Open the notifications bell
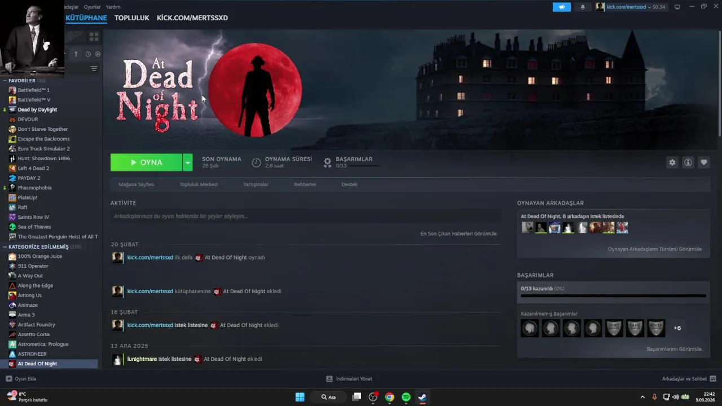722x406 pixels. pyautogui.click(x=583, y=7)
